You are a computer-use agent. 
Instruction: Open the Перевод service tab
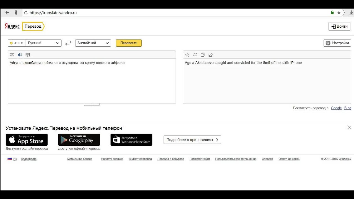pos(33,26)
